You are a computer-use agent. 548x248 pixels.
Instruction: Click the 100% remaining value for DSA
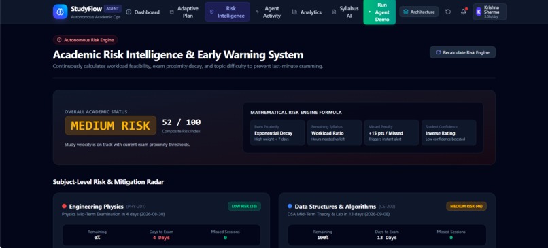pyautogui.click(x=322, y=238)
